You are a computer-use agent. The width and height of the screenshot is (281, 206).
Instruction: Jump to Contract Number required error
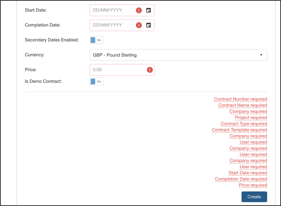(x=241, y=99)
